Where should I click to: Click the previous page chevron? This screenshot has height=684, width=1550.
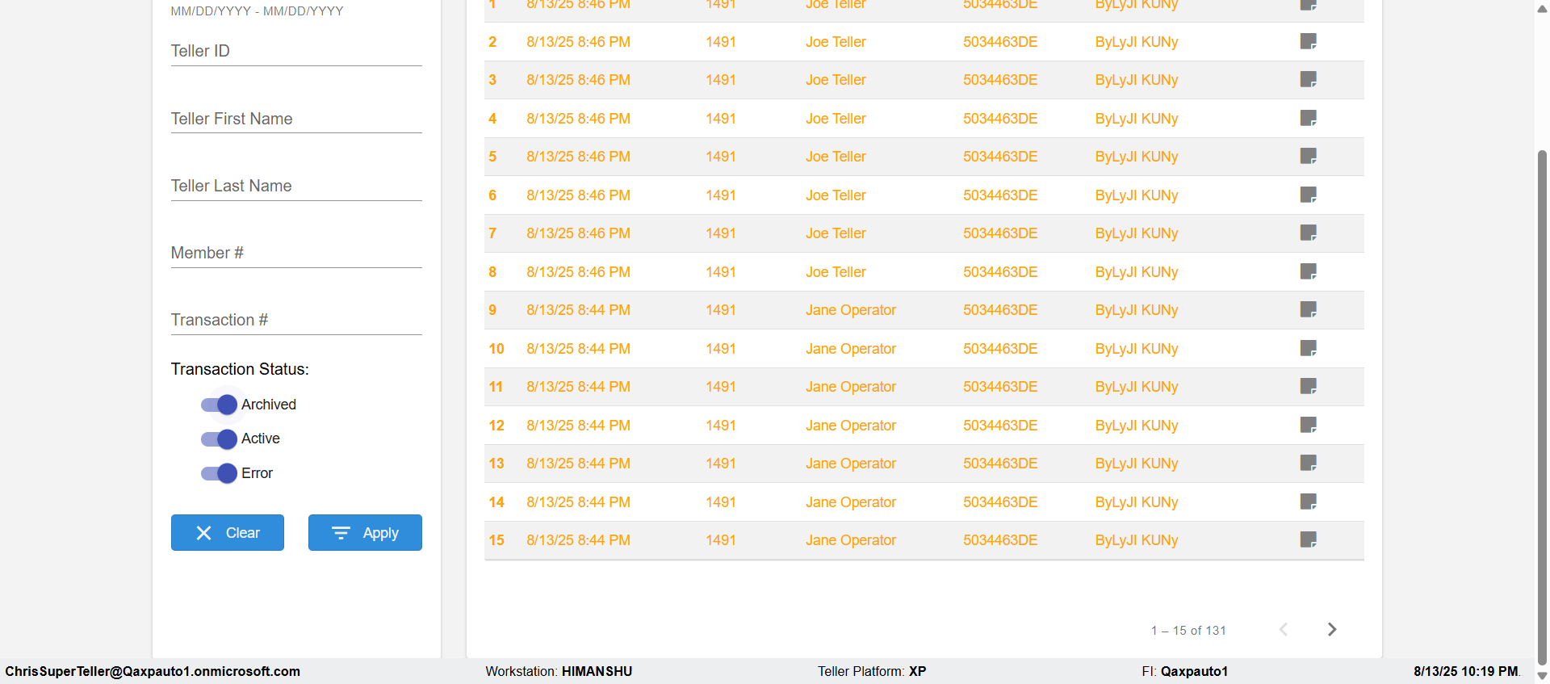point(1284,629)
